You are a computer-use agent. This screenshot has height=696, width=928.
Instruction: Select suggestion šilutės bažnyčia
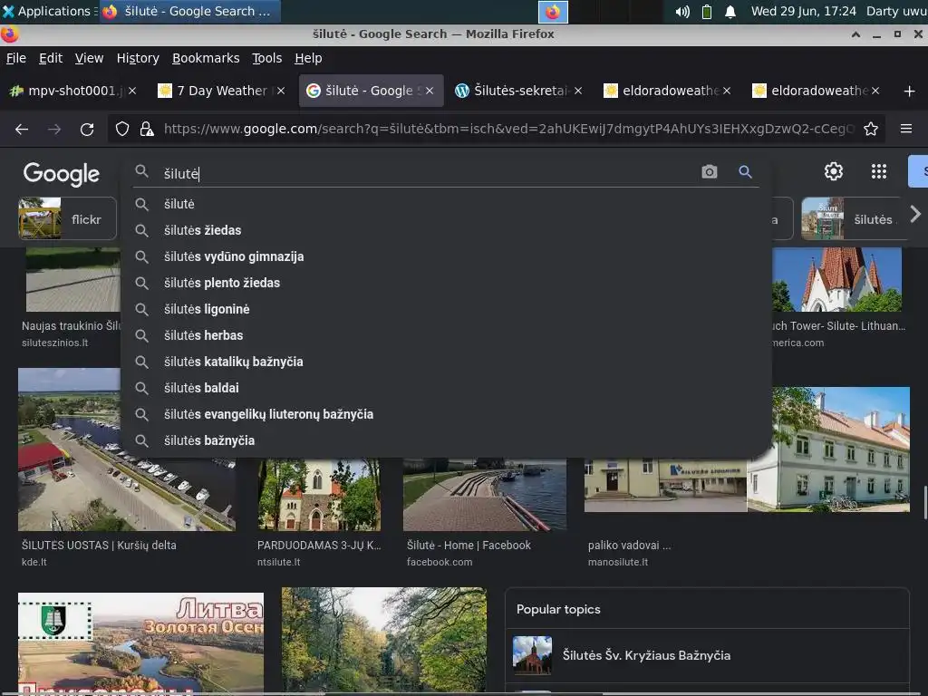tap(446, 440)
